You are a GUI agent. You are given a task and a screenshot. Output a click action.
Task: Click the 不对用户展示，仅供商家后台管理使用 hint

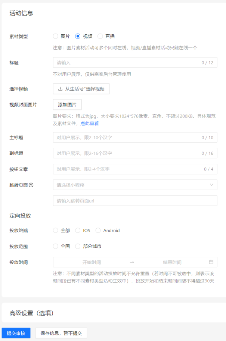tap(92, 74)
